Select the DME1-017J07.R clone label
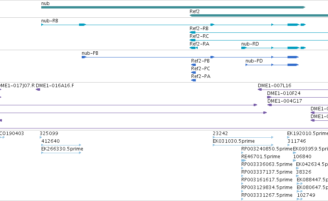The width and height of the screenshot is (328, 201). click(x=17, y=86)
